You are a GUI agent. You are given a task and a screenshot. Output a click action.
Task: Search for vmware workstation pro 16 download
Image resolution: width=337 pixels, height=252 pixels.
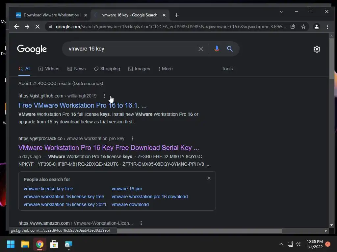(150, 197)
